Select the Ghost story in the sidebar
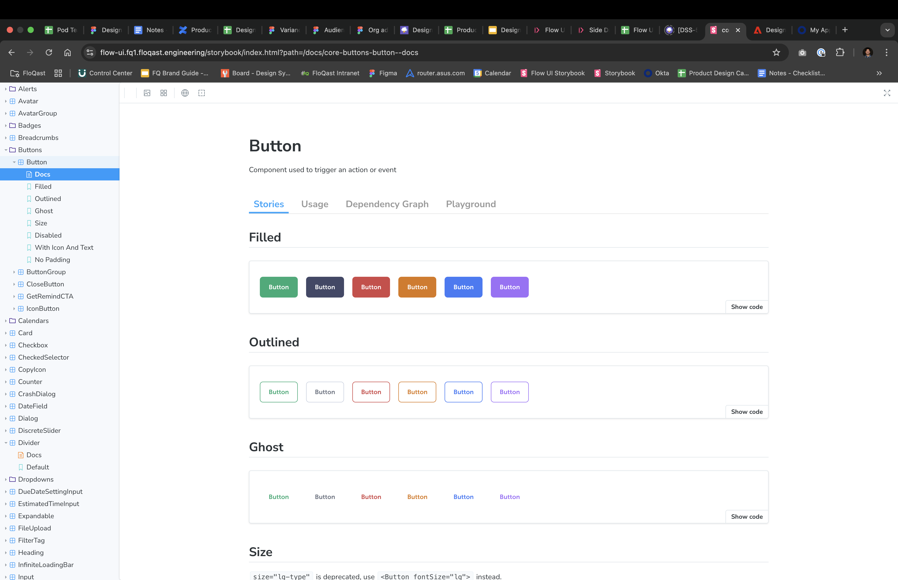Screen dimensions: 898x580 (x=44, y=211)
